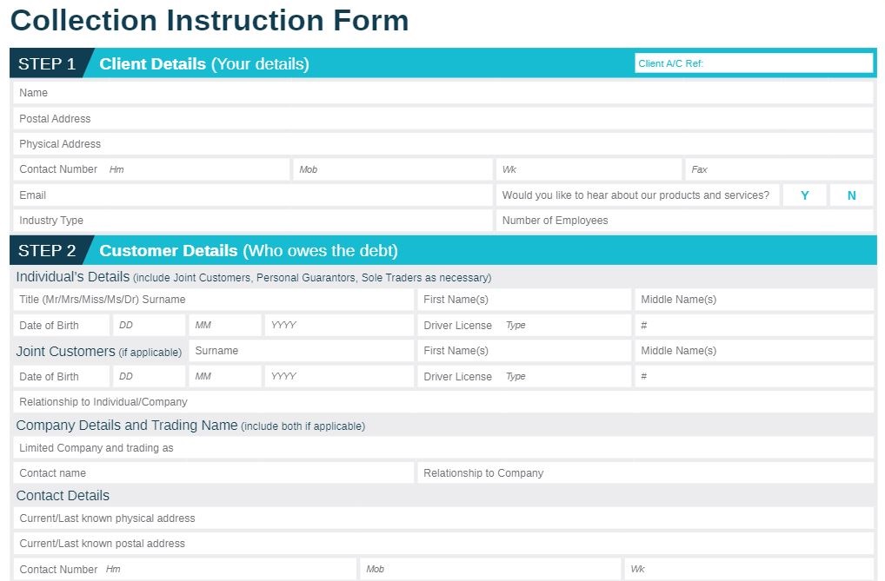
Task: Click the Contact name field
Action: tap(213, 472)
